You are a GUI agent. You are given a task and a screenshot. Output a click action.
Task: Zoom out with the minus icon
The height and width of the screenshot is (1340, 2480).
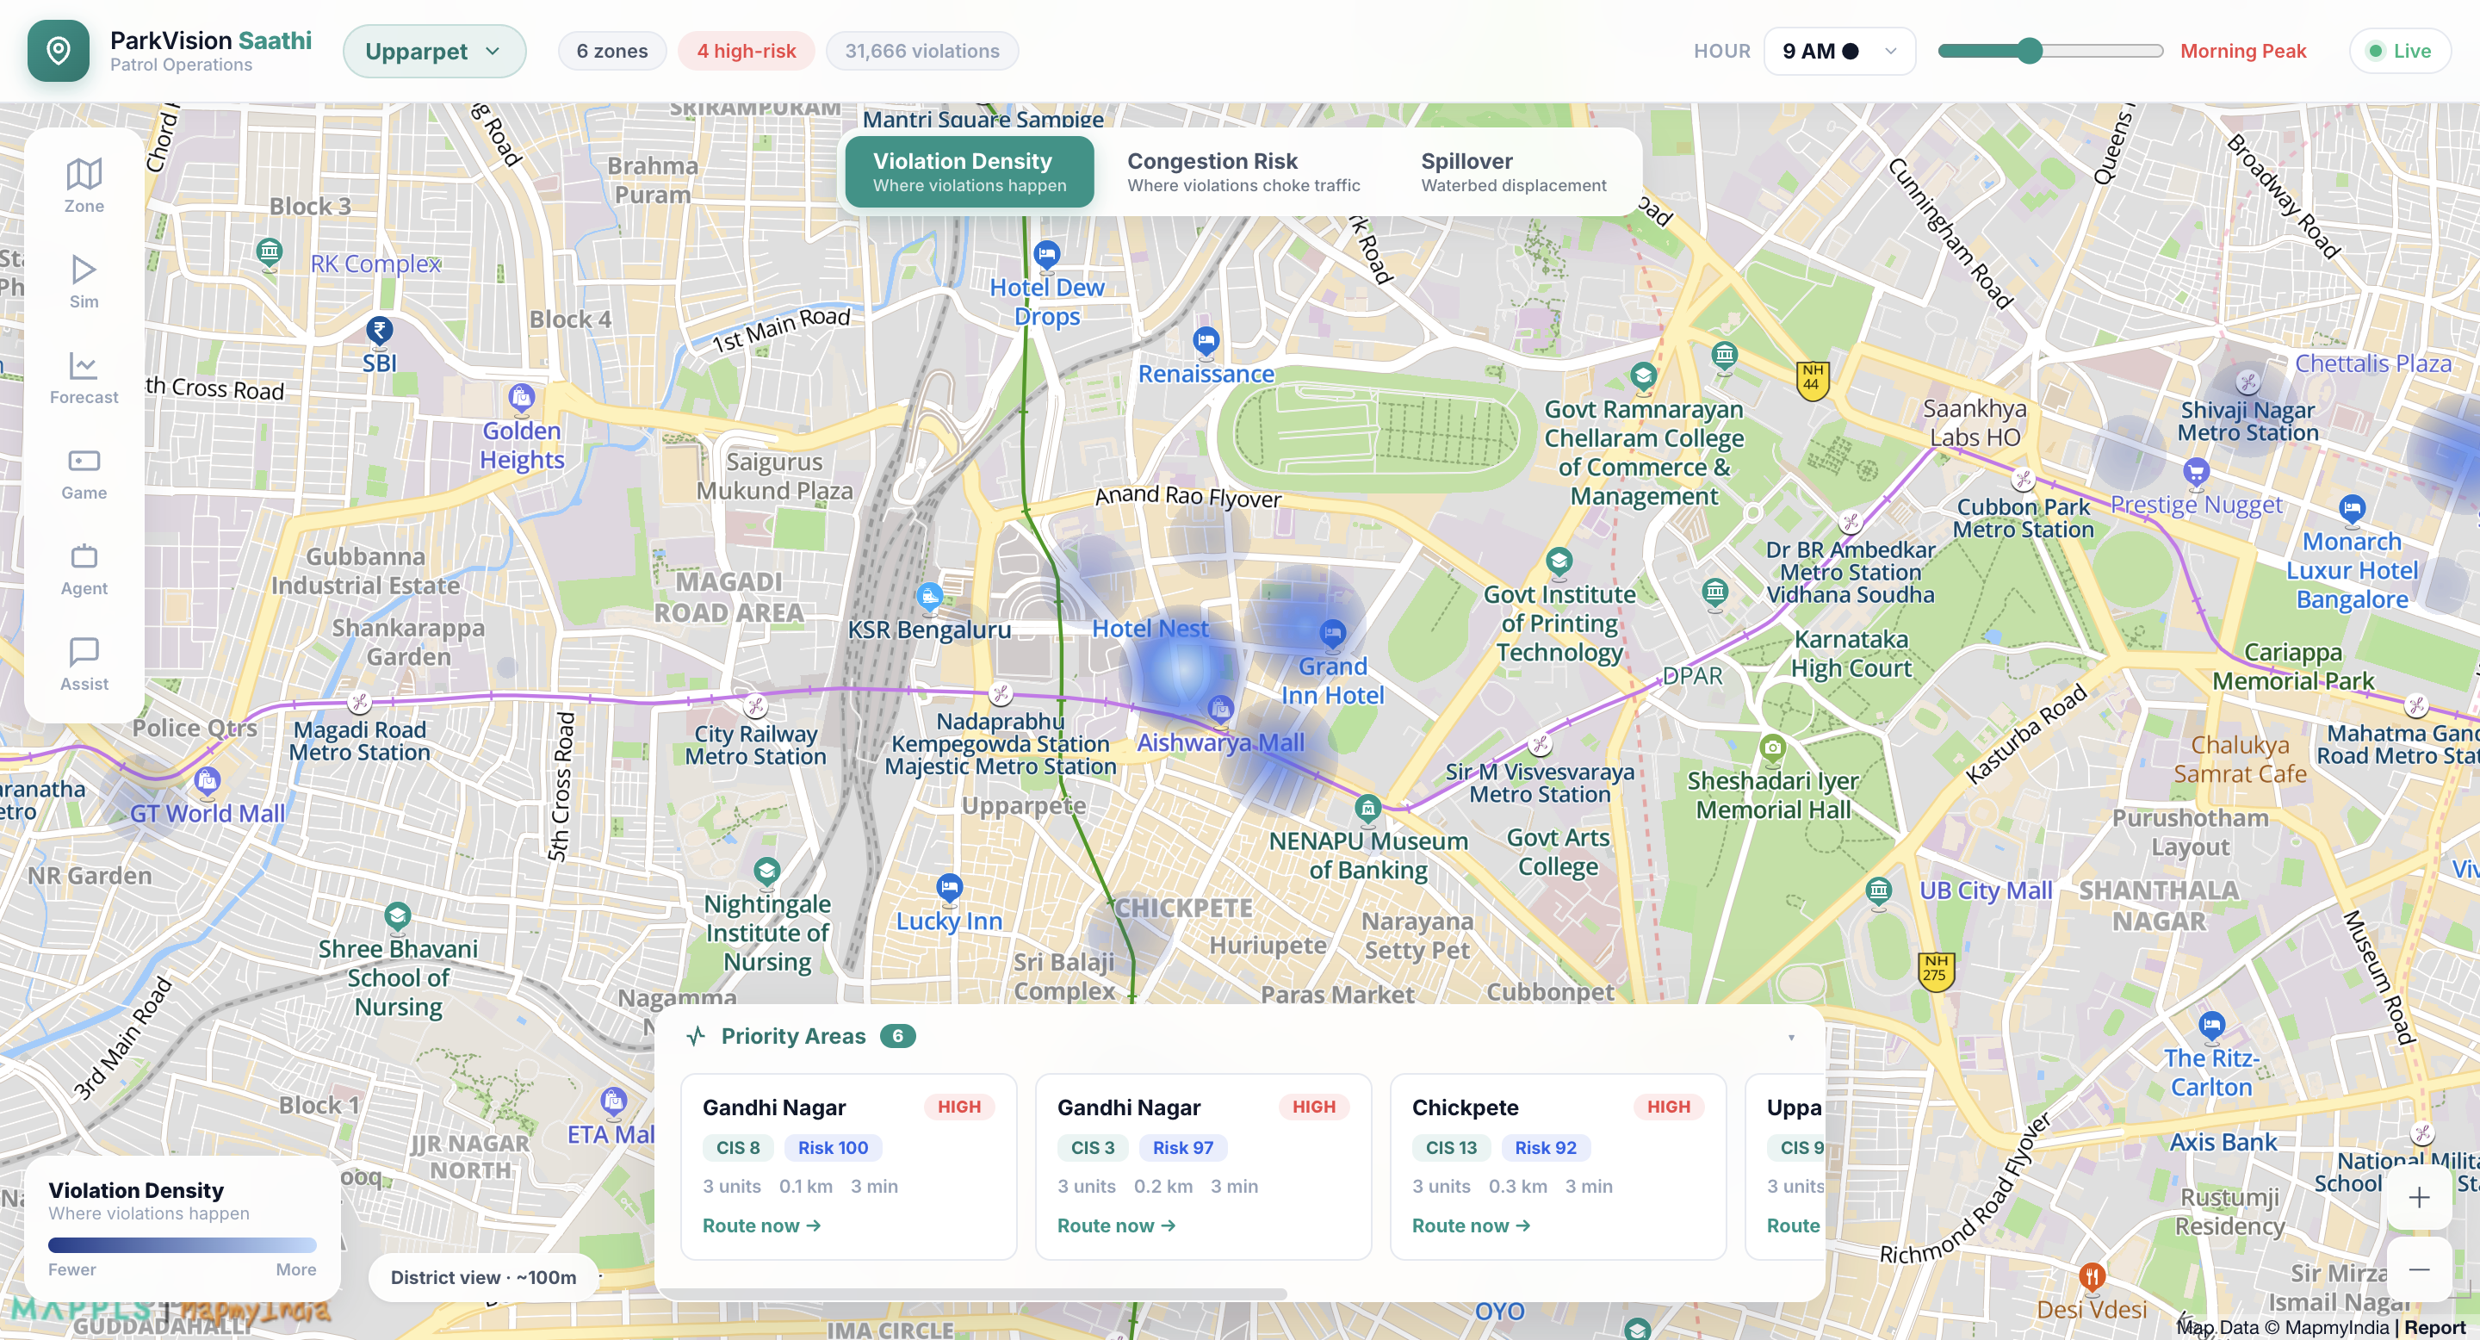pos(2418,1269)
